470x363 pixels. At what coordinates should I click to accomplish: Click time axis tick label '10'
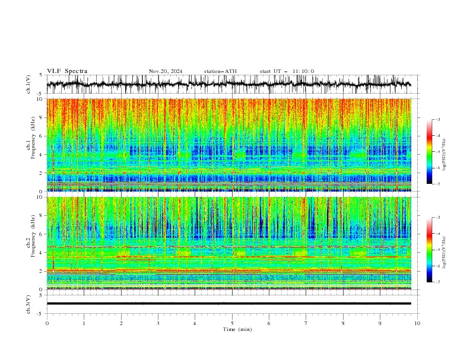[417, 323]
